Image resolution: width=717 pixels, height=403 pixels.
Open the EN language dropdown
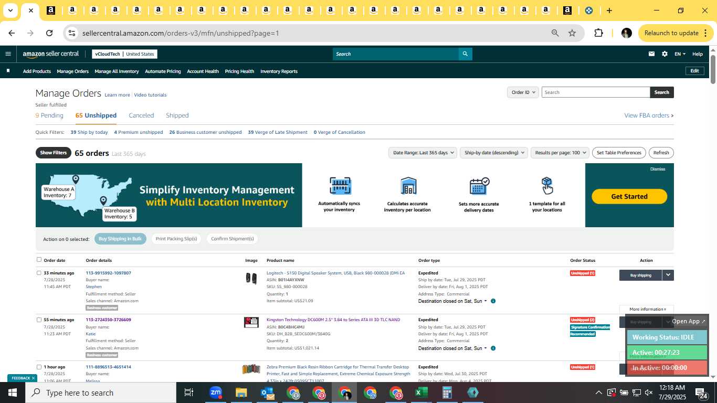680,54
